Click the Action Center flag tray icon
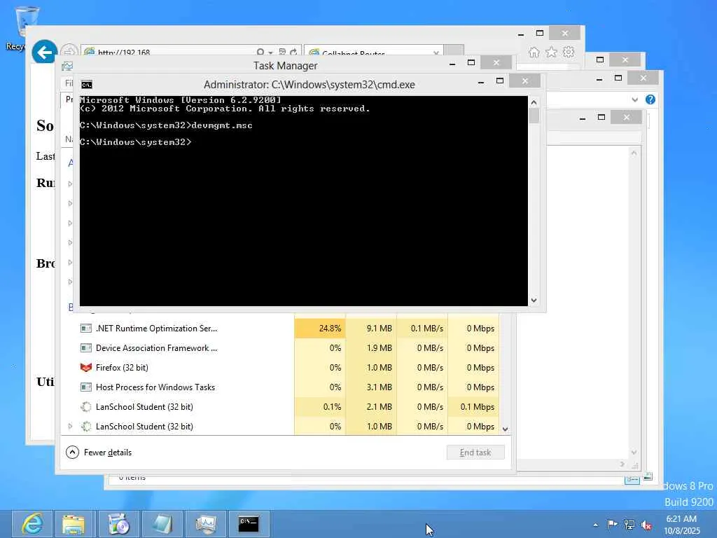 coord(612,524)
